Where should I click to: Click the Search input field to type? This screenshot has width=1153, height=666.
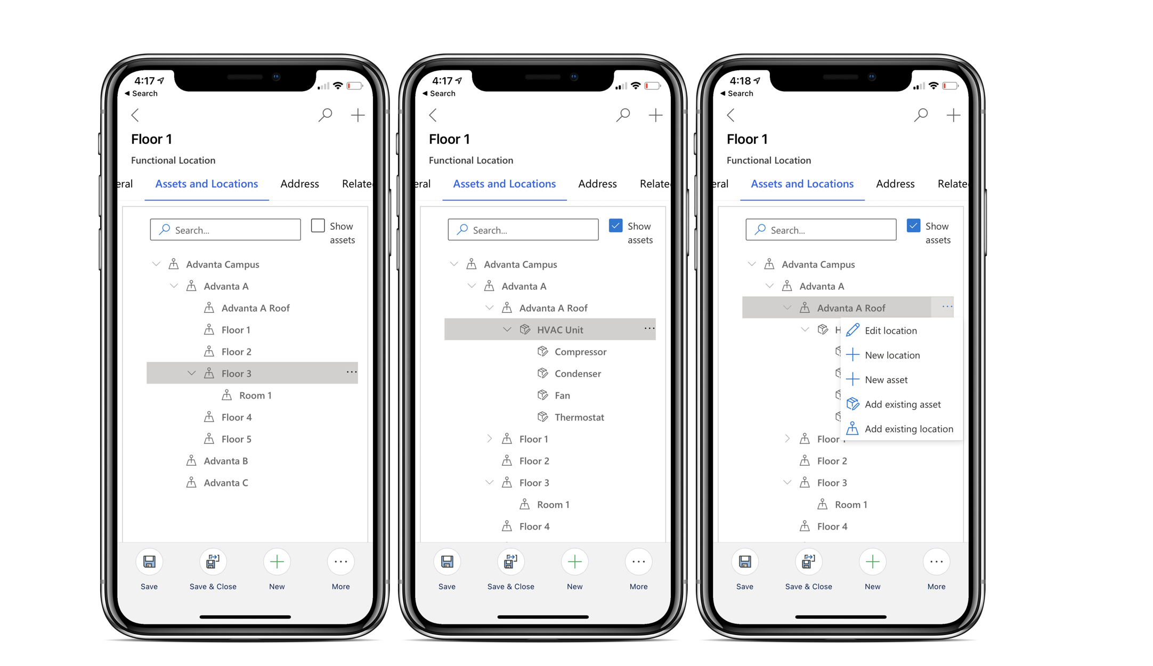[226, 230]
